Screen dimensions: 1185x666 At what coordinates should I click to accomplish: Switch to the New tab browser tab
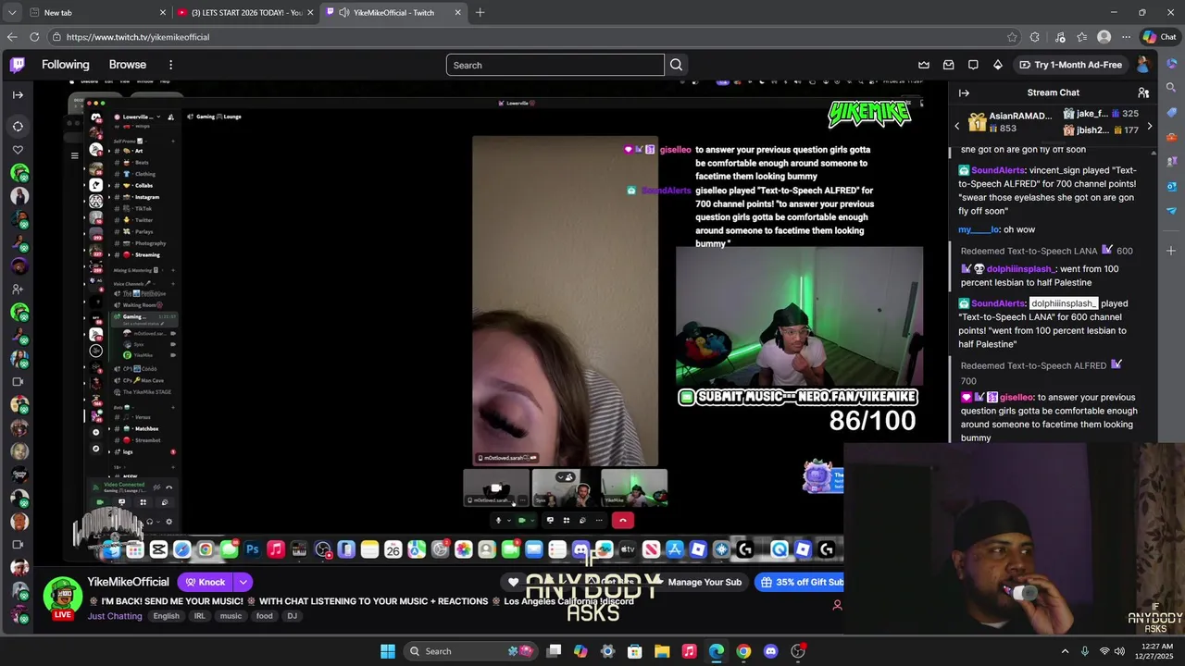tap(97, 13)
